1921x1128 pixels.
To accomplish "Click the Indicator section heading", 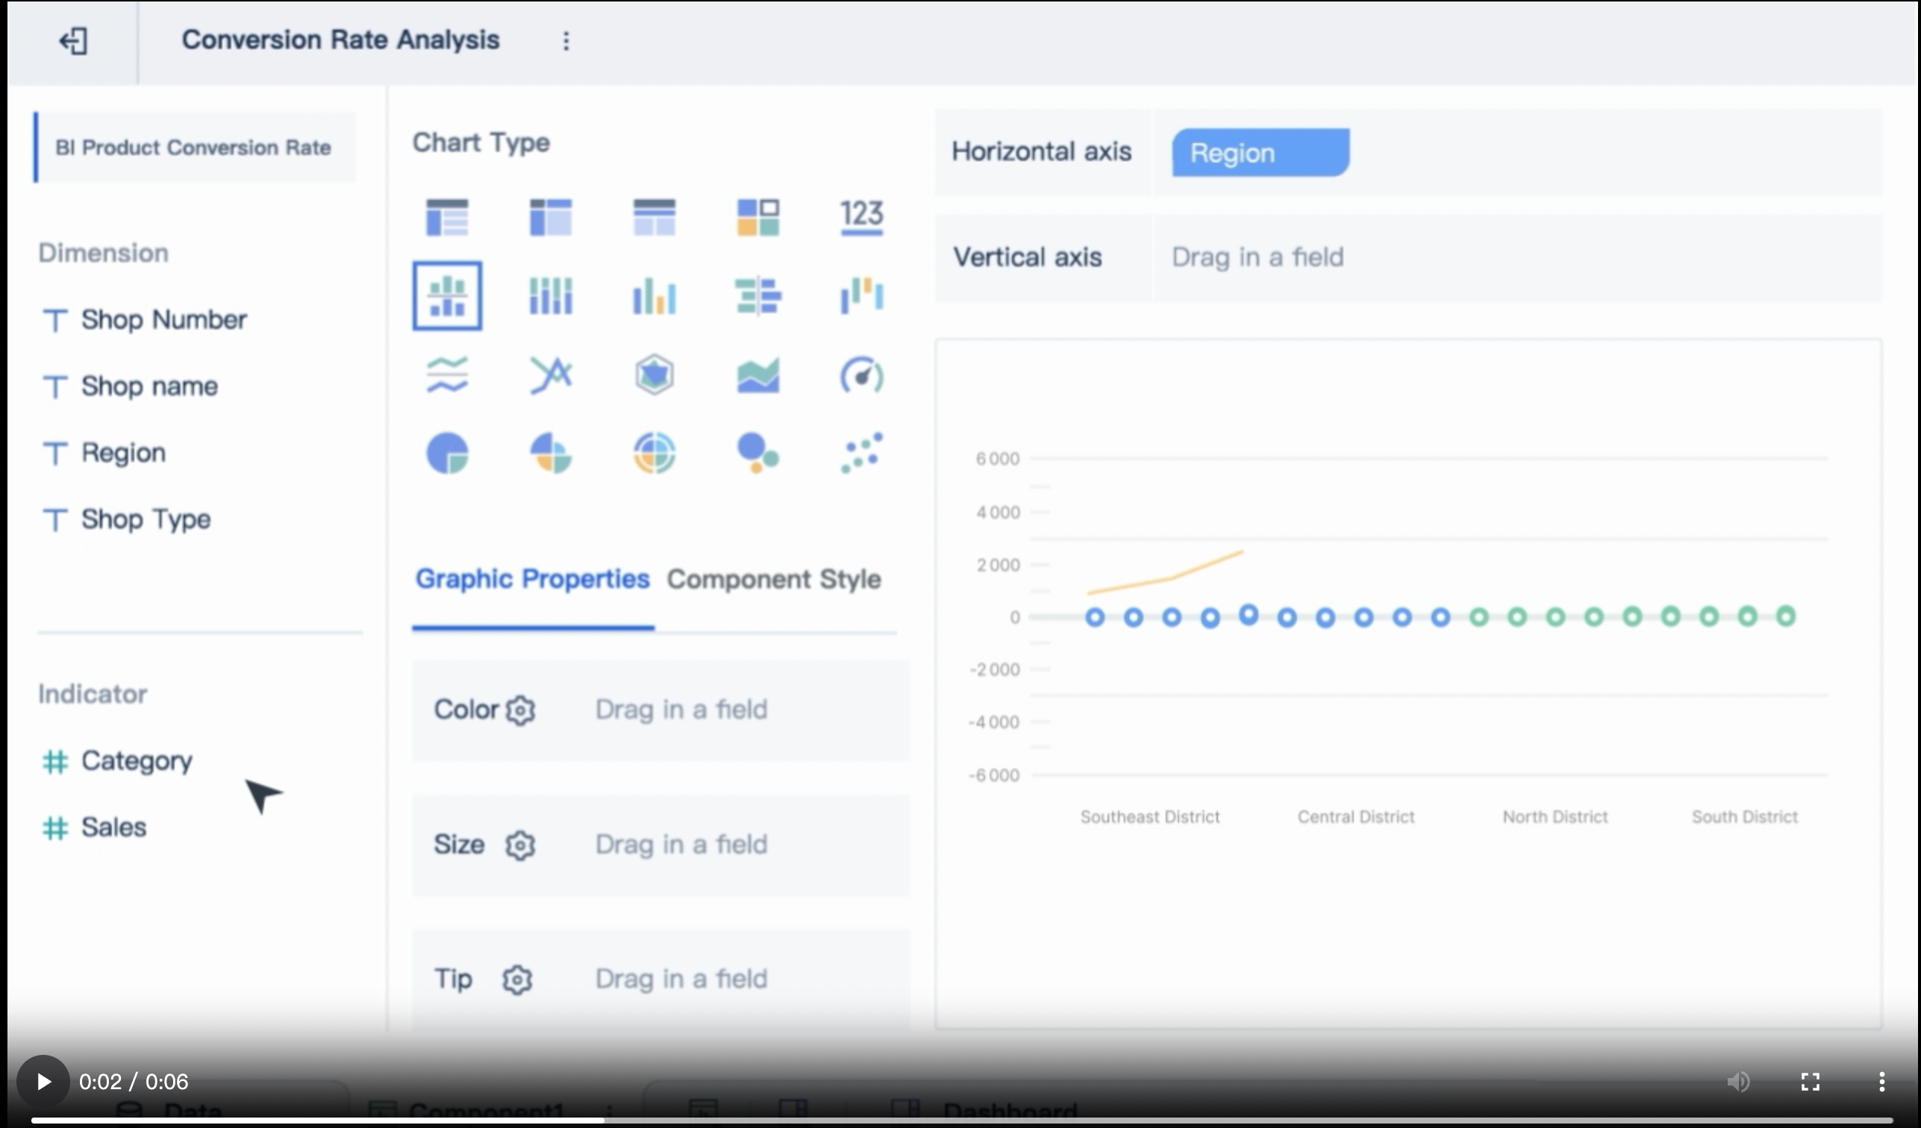I will tap(93, 695).
